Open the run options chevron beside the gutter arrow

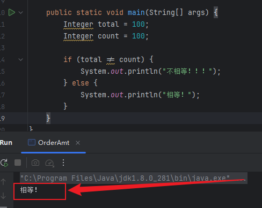point(21,12)
